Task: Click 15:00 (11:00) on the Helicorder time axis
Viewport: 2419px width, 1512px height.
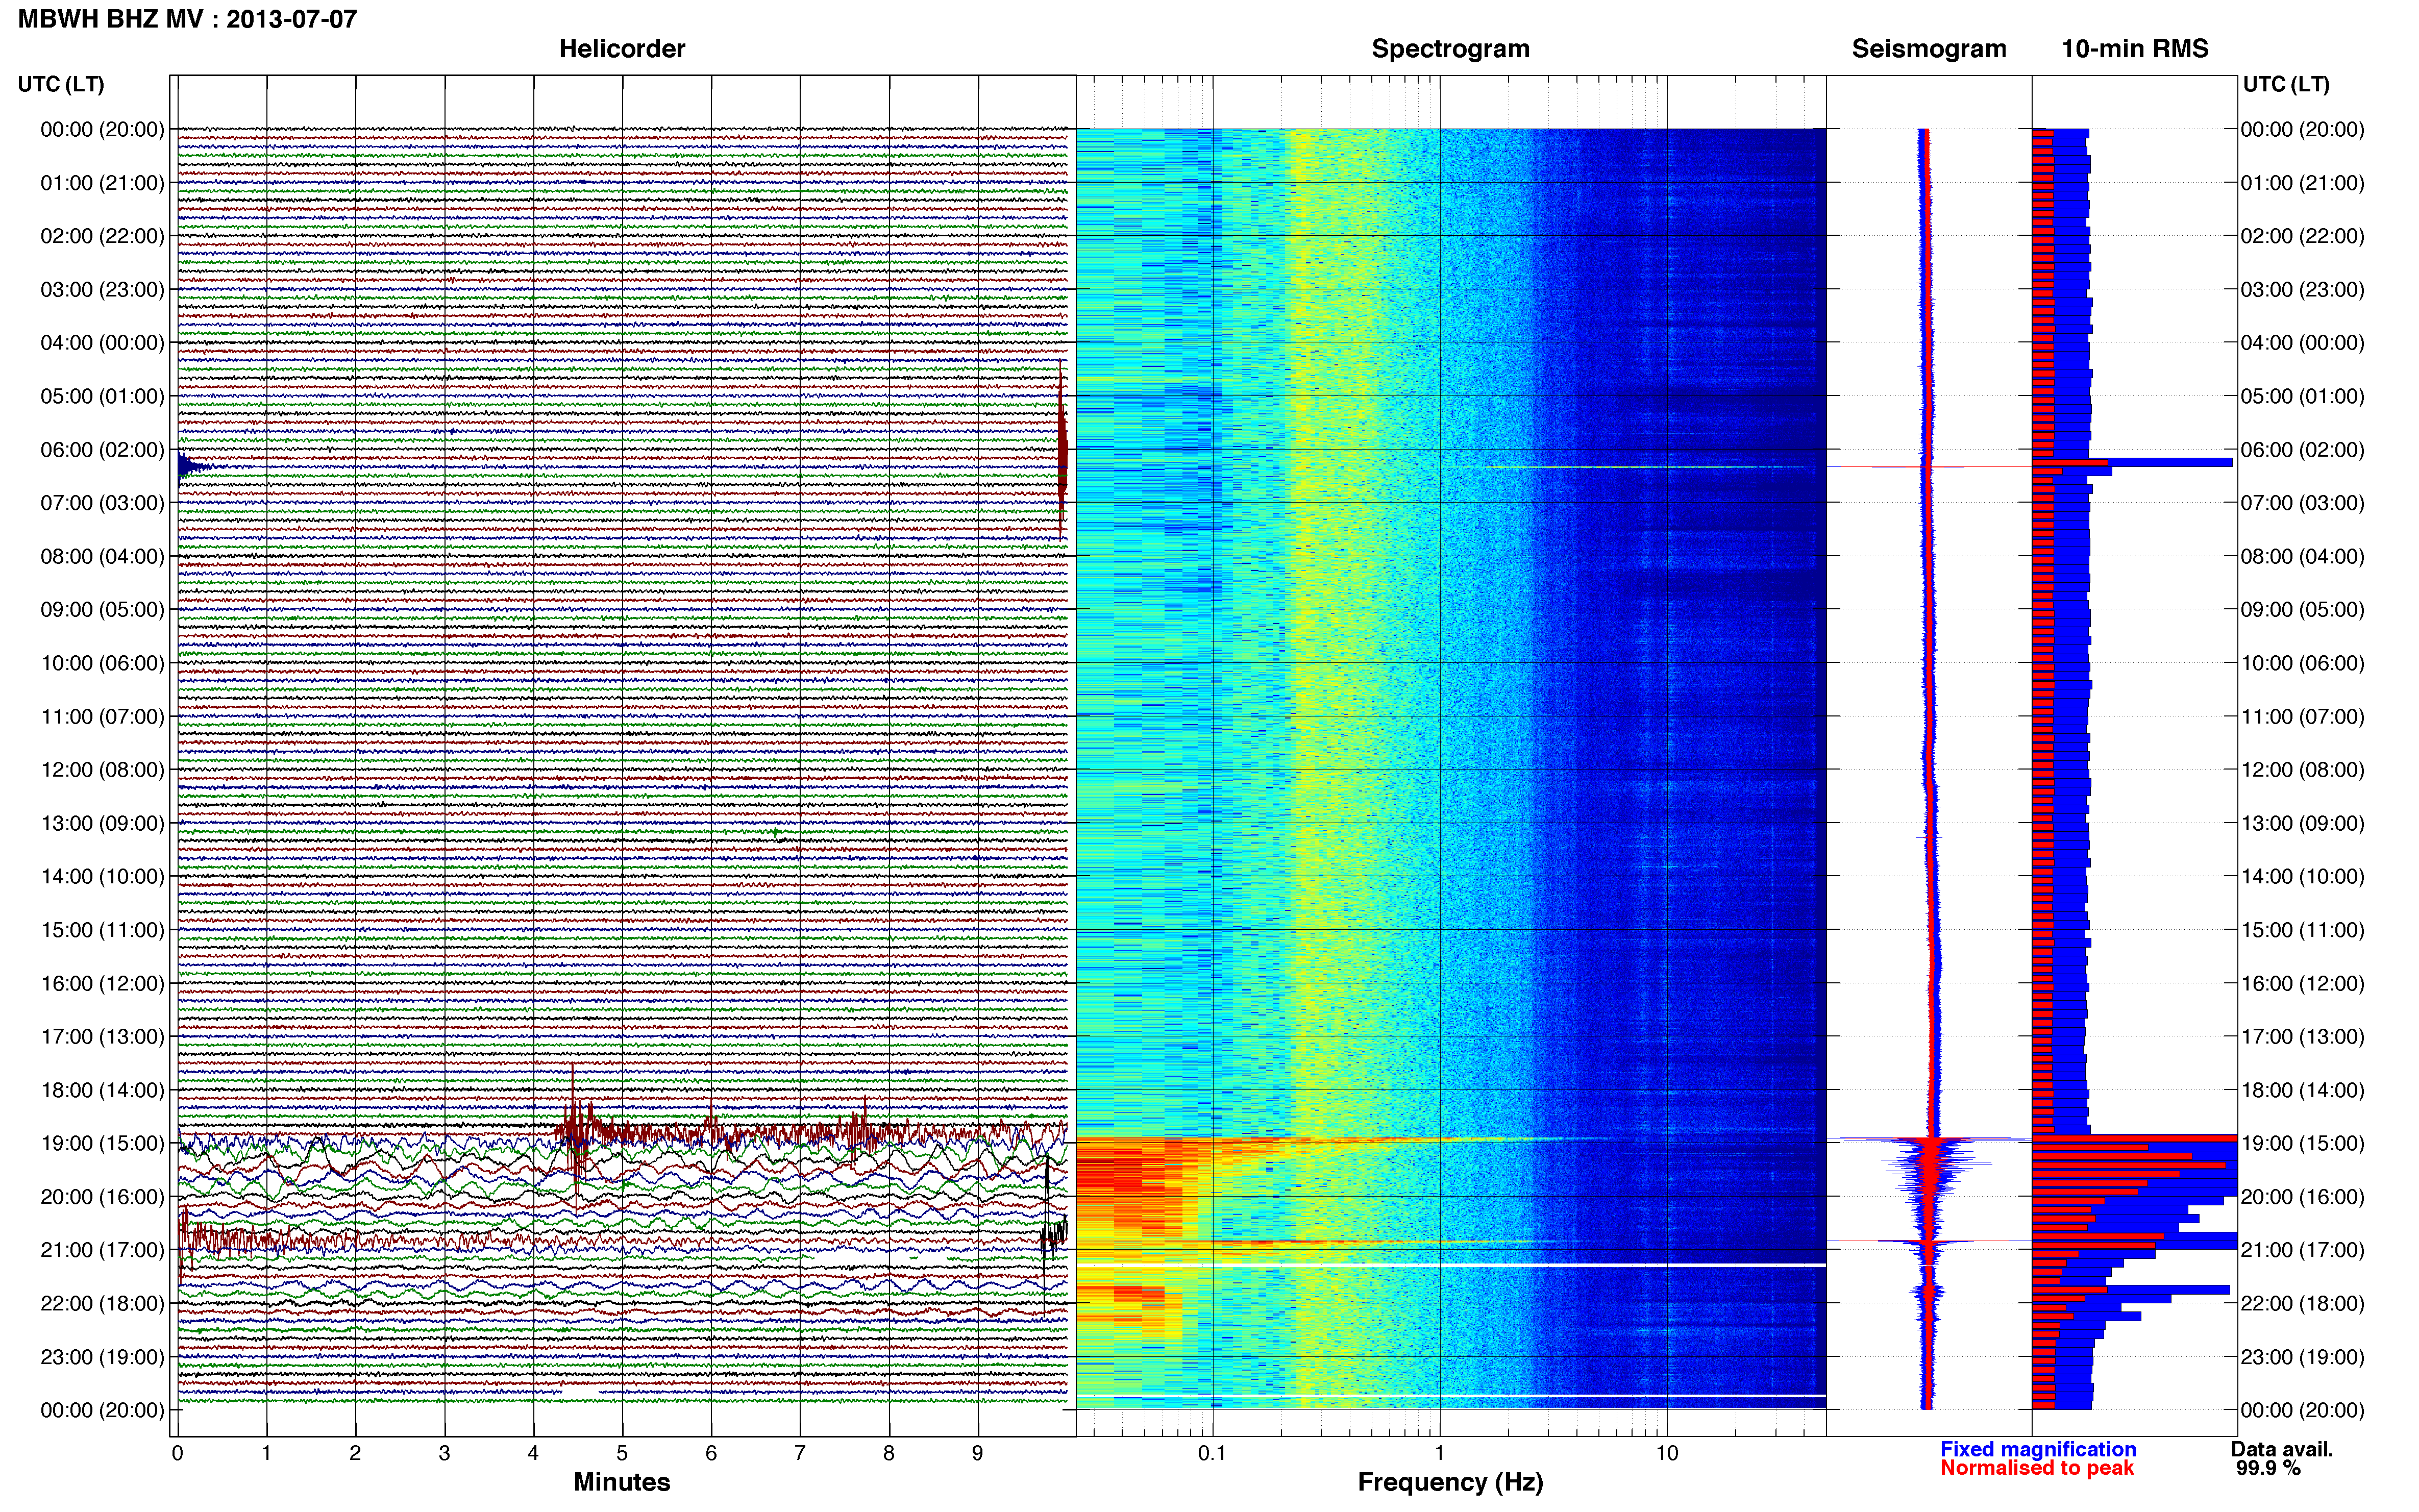Action: point(102,930)
